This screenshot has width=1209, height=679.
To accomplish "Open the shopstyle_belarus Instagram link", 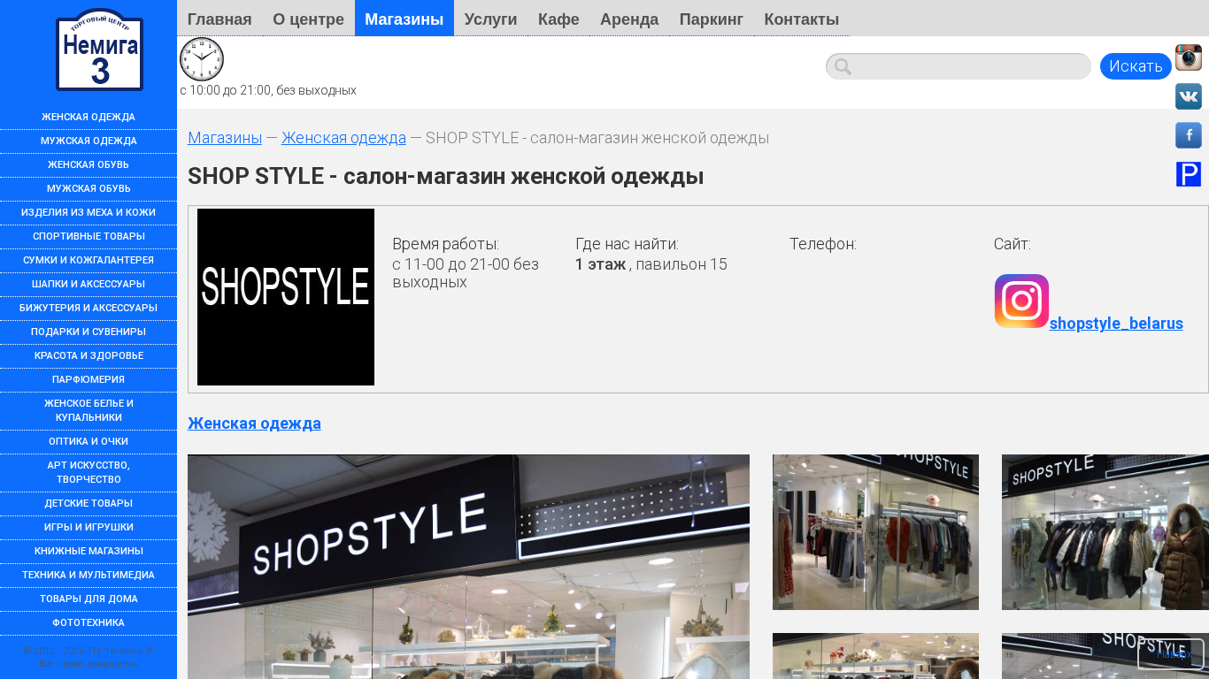I will pos(1116,324).
